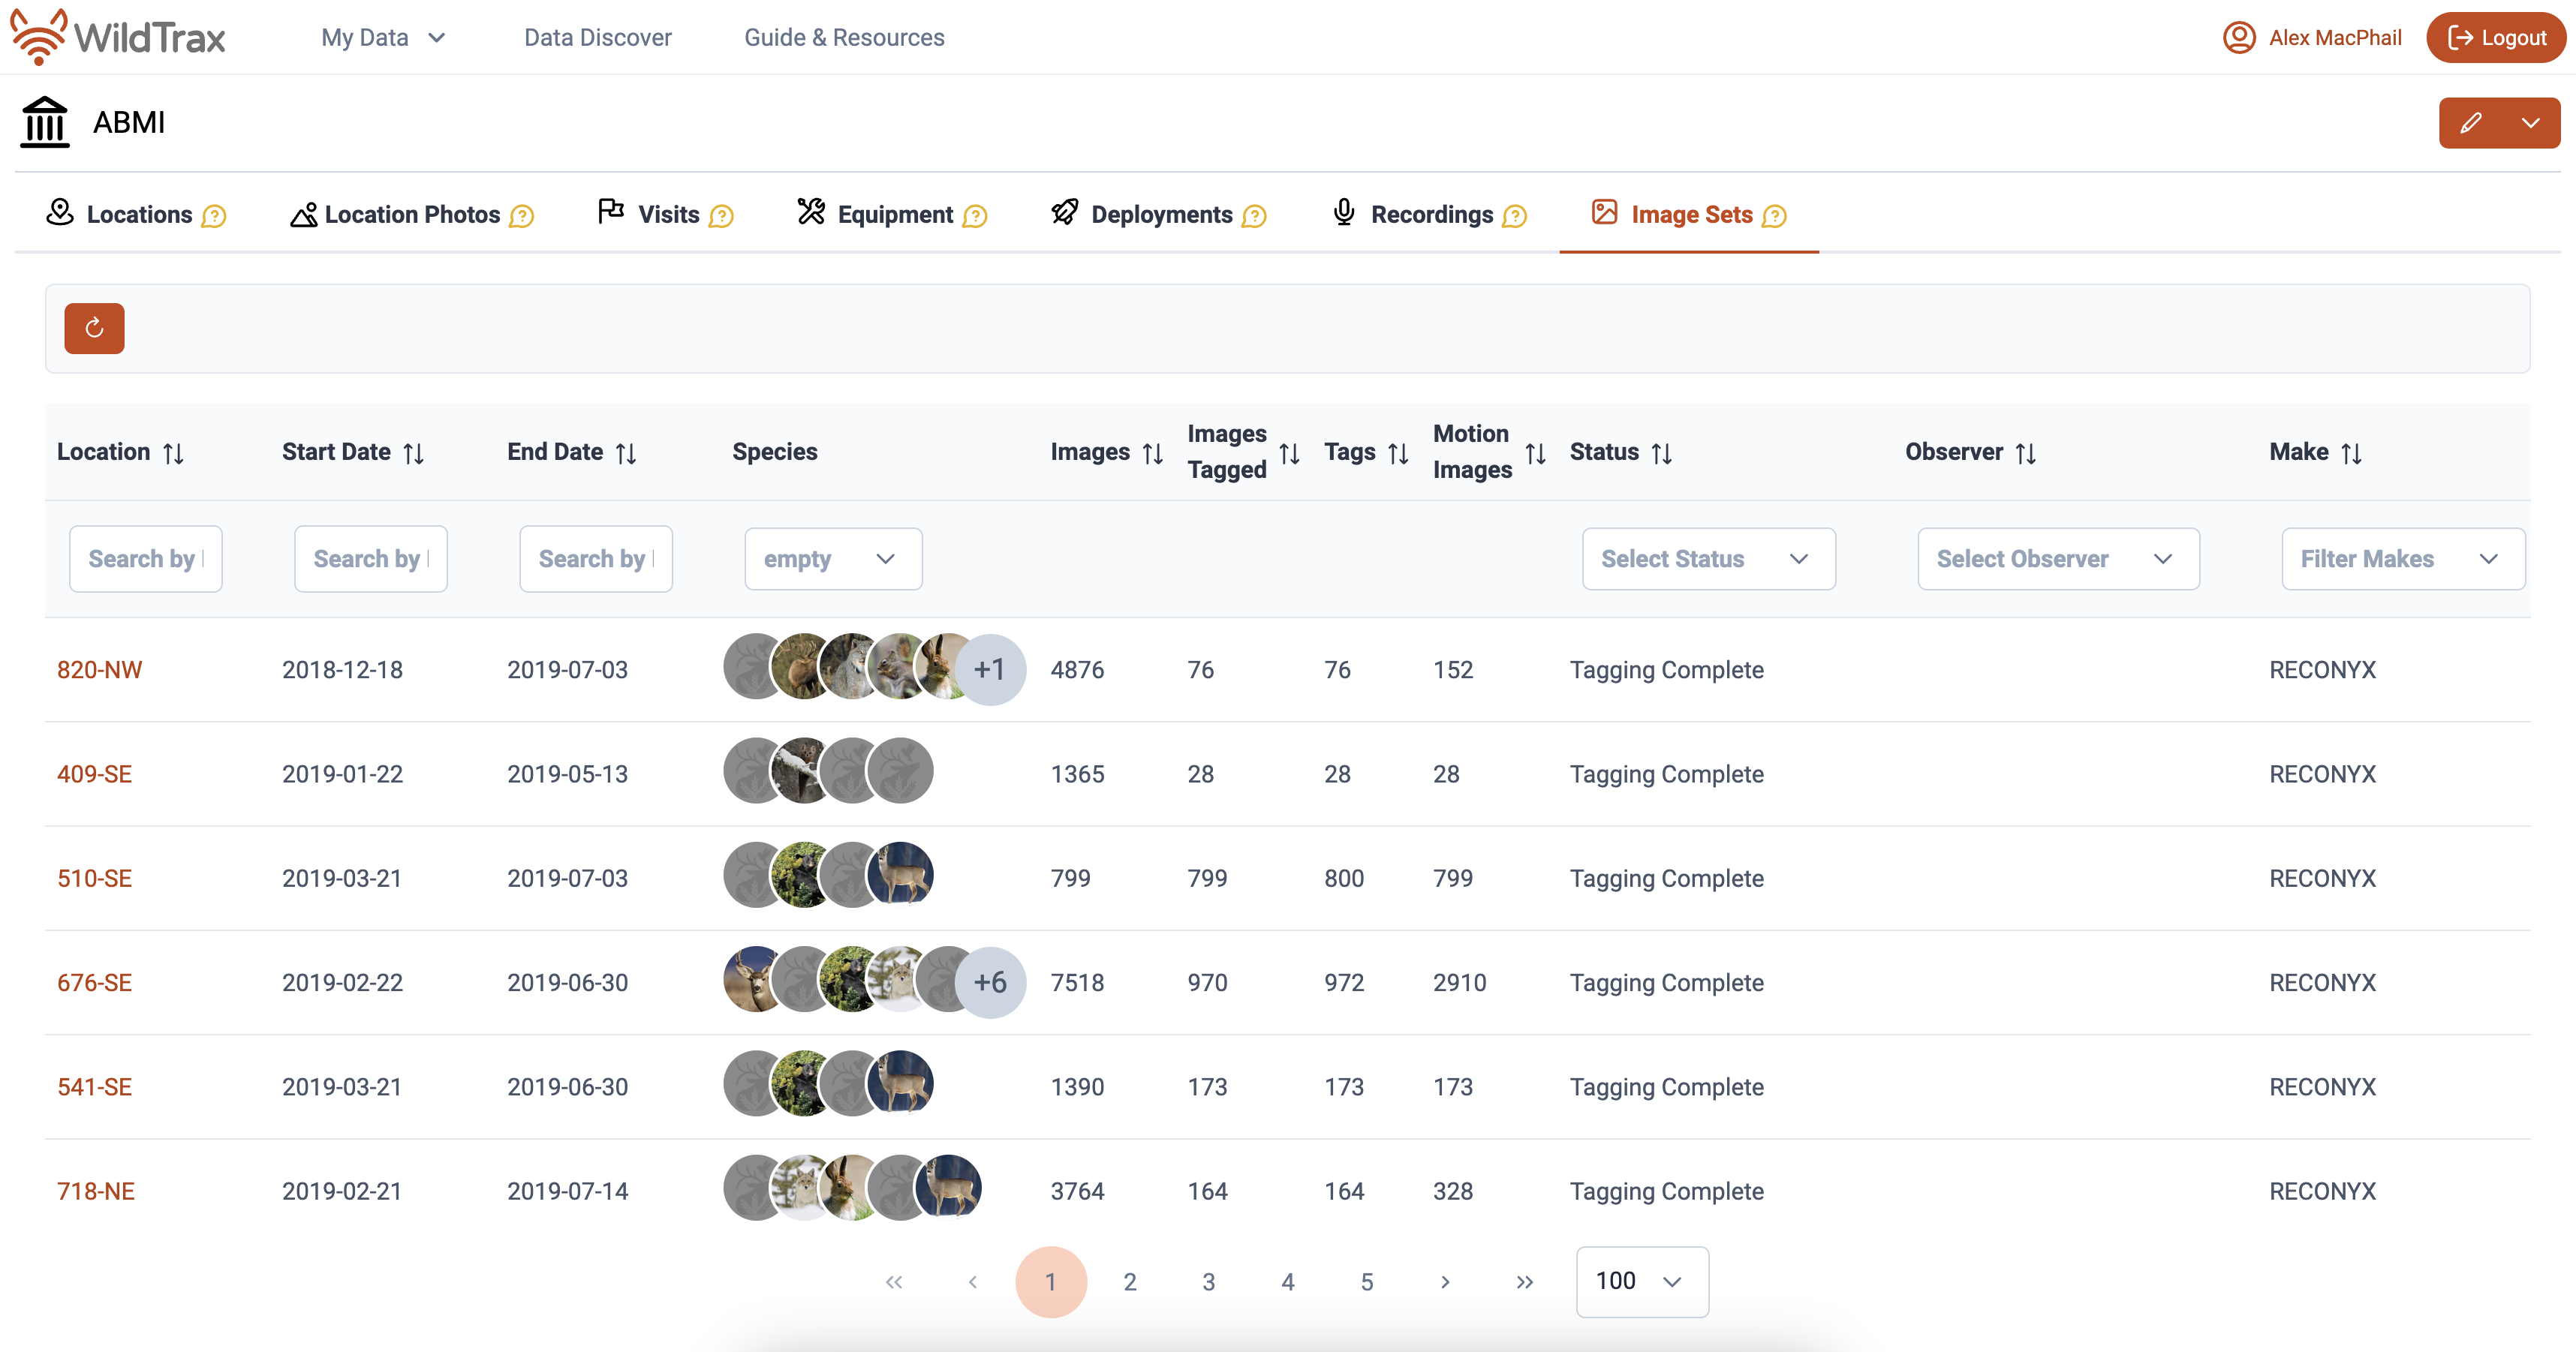Toggle sort on Status column

coord(1661,454)
